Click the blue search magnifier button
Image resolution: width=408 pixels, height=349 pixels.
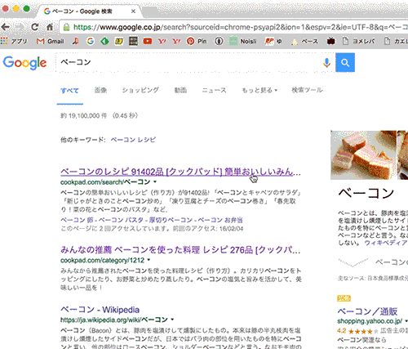pyautogui.click(x=345, y=63)
